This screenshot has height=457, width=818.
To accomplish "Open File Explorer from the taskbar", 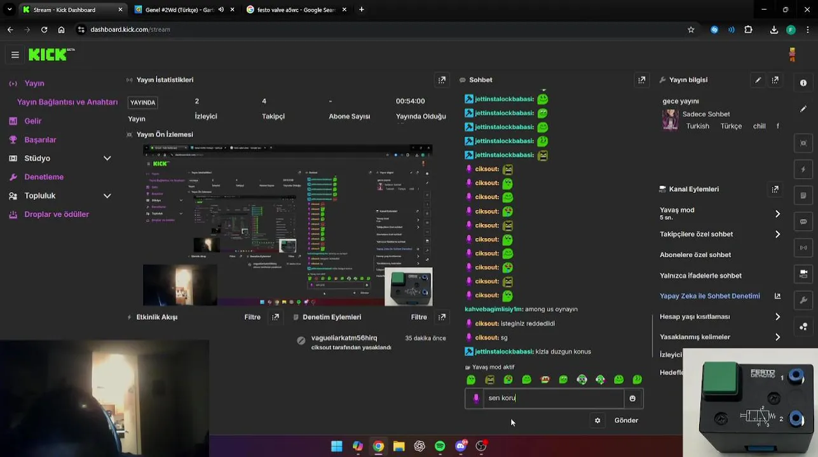I will pos(399,446).
